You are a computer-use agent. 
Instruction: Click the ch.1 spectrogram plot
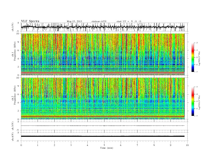click(103, 54)
